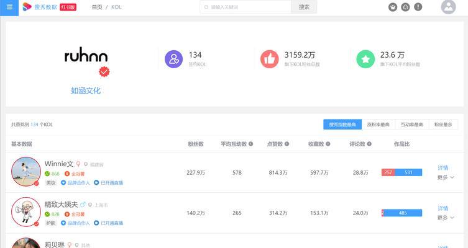
Task: Select the 粉丝最多 sort tab
Action: [x=443, y=125]
